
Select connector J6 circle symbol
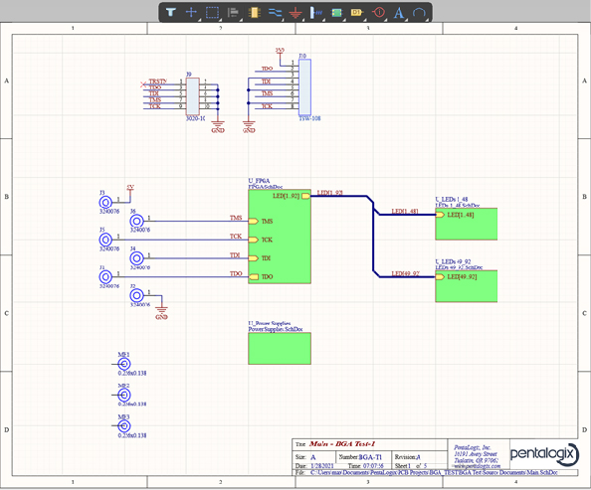tap(137, 221)
